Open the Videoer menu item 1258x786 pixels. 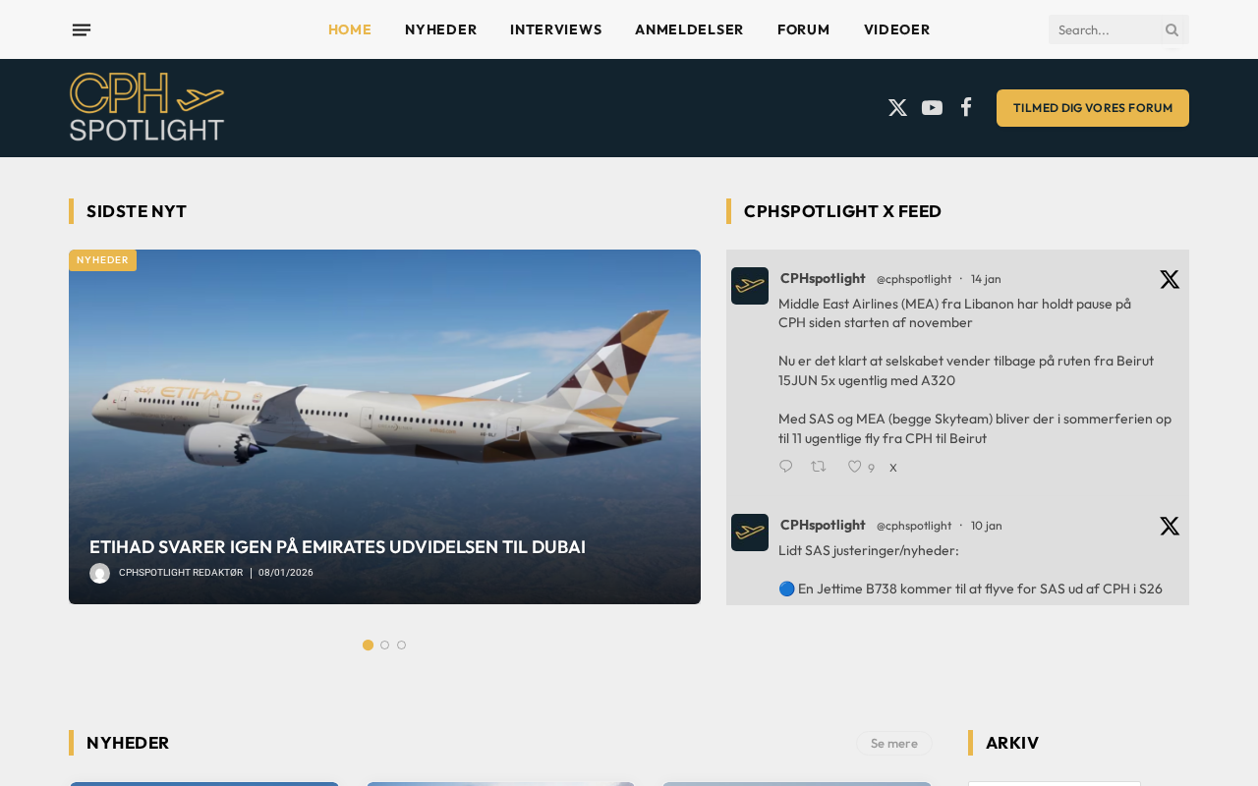click(x=897, y=29)
